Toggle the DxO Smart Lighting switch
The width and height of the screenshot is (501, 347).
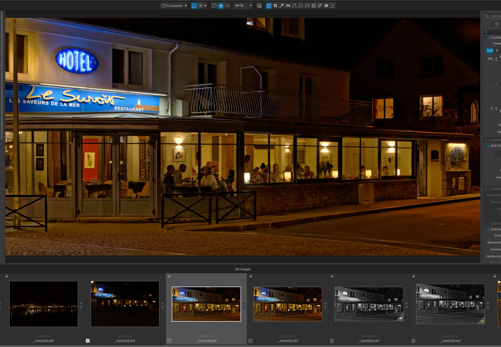pos(488,145)
